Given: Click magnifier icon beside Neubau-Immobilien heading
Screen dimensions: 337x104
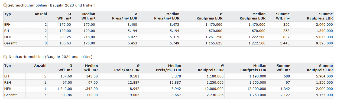Looking at the screenshot, I should coord(5,57).
